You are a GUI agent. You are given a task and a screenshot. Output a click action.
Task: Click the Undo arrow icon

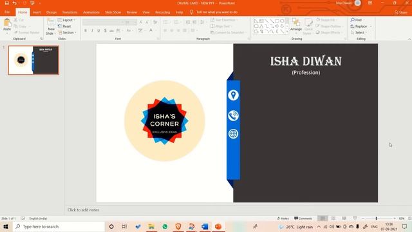pyautogui.click(x=14, y=3)
